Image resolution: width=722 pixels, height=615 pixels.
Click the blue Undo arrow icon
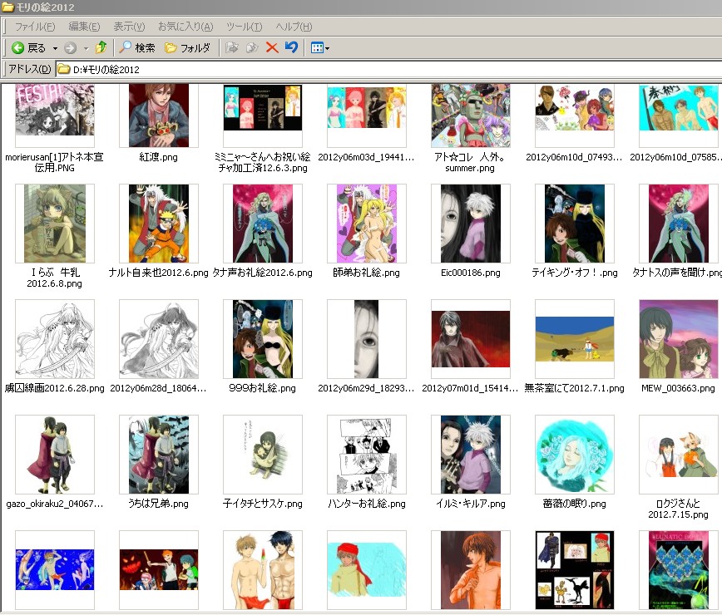(x=291, y=47)
